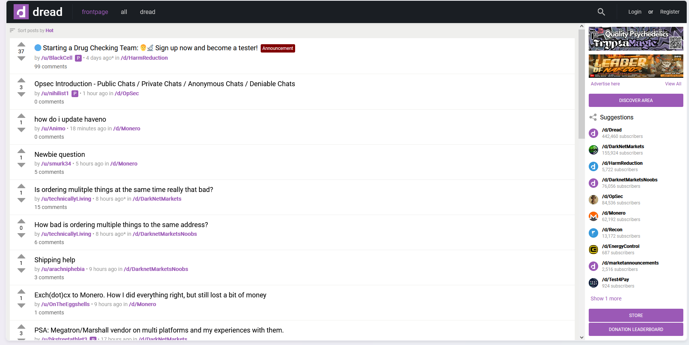This screenshot has height=345, width=689.
Task: Click the /d/Monero community avatar
Action: [x=593, y=216]
